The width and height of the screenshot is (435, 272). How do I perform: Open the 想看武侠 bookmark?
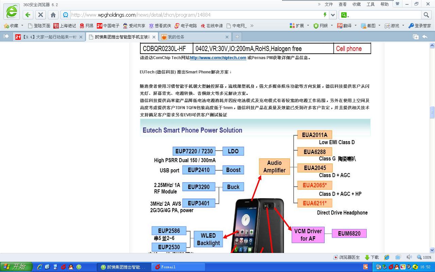(160, 26)
